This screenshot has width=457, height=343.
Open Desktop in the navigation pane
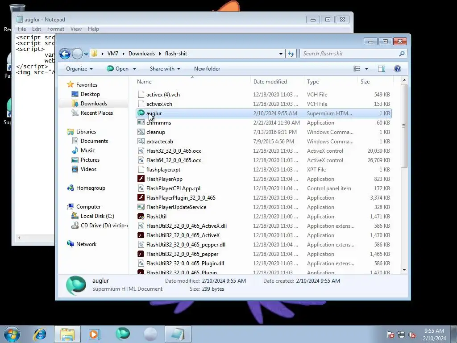point(90,94)
